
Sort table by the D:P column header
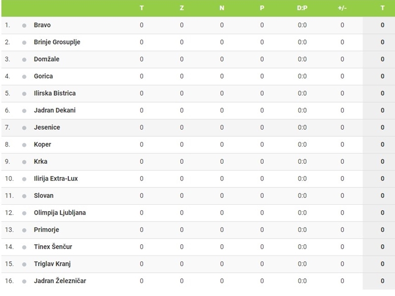click(x=302, y=8)
